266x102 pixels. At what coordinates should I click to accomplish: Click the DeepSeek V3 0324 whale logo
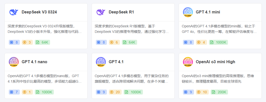coord(14,12)
